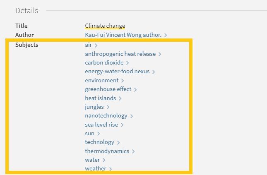267x175 pixels.
Task: Click the chevron after weather subject
Action: click(111, 169)
